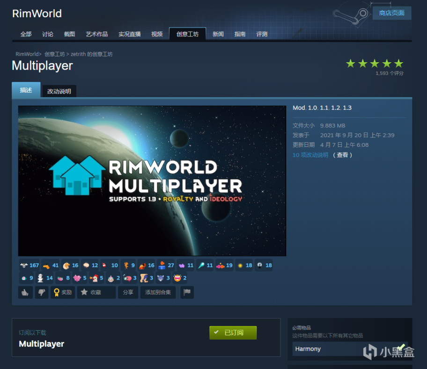Click the award badge showing 41
This screenshot has width=427, height=369.
click(51, 265)
